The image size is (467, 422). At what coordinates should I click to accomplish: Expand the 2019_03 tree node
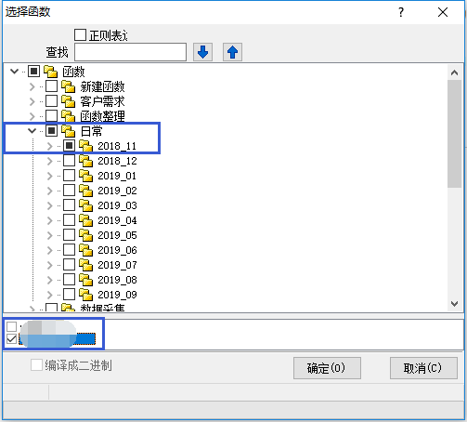(x=50, y=205)
